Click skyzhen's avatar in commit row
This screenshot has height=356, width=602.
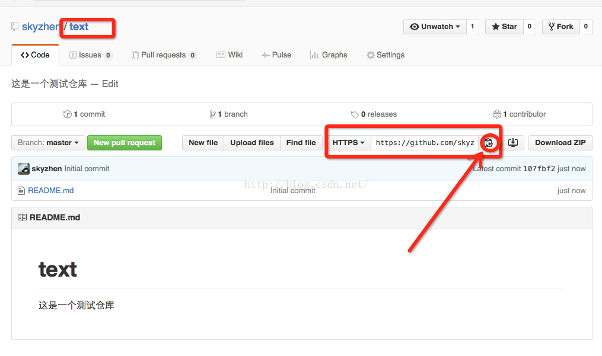point(23,168)
